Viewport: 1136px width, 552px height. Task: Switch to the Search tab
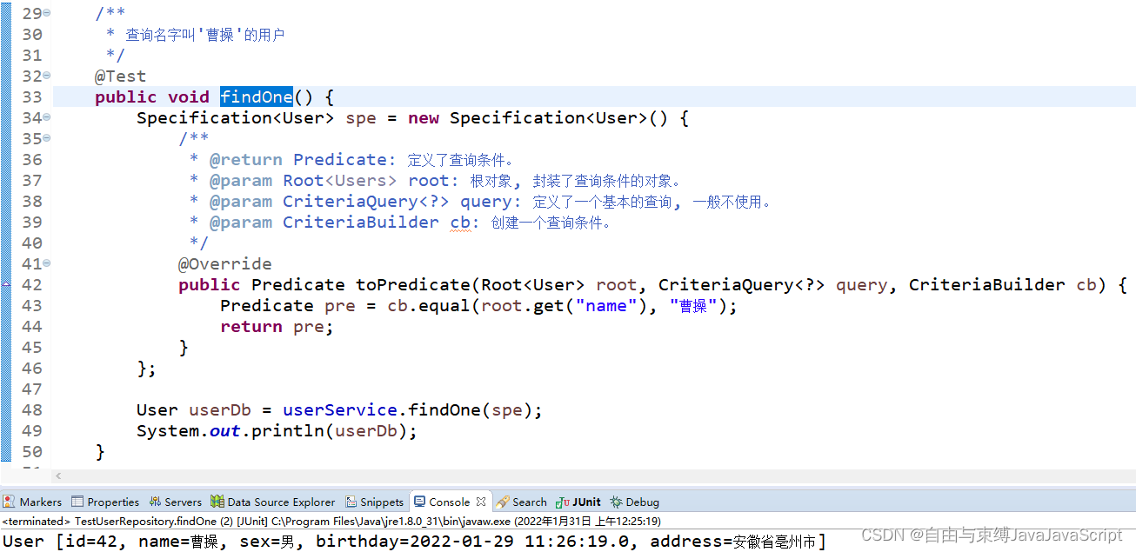pos(521,502)
